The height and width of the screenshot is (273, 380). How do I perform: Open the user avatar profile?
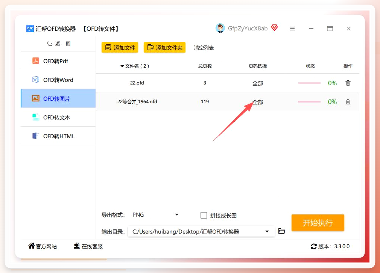220,28
